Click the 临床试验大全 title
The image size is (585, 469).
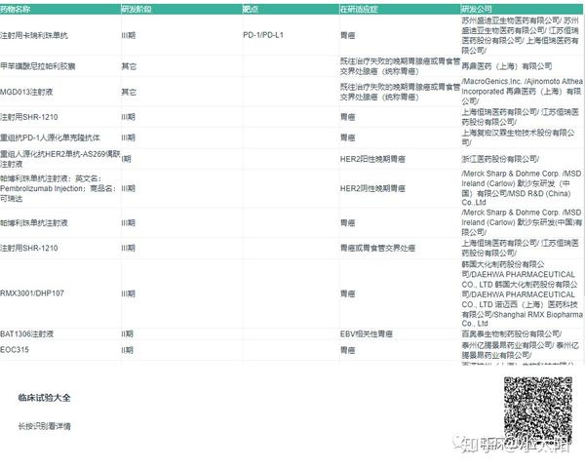coord(44,398)
